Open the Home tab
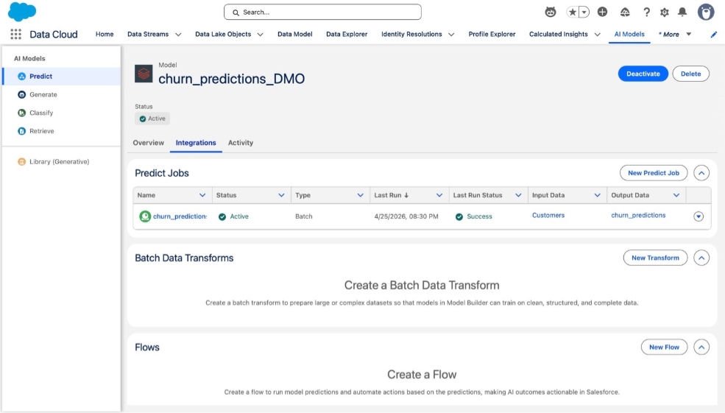The height and width of the screenshot is (413, 725). pos(105,34)
